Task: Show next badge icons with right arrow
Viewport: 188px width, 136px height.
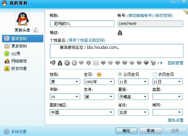Action: 161,63
